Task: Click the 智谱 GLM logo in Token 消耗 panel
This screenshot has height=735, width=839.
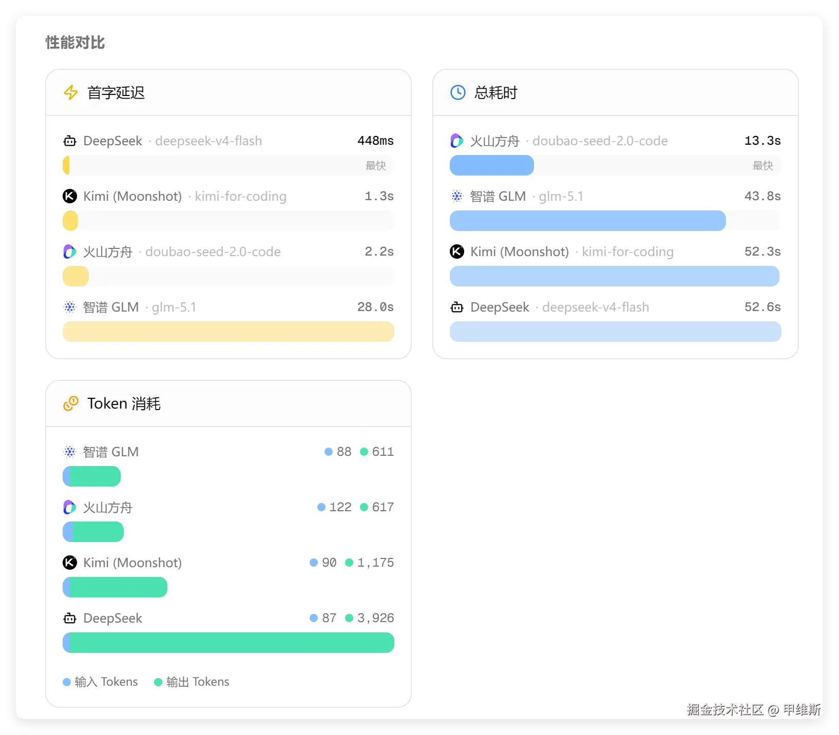Action: click(70, 452)
